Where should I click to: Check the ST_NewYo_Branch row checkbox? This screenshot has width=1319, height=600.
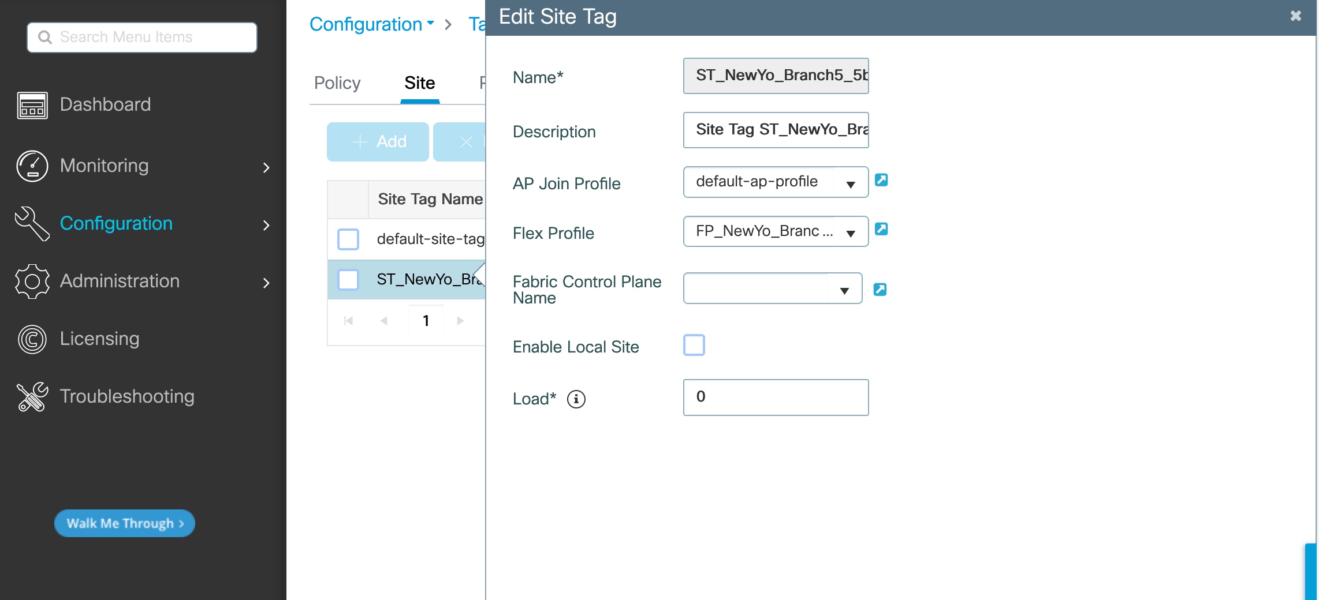(348, 280)
